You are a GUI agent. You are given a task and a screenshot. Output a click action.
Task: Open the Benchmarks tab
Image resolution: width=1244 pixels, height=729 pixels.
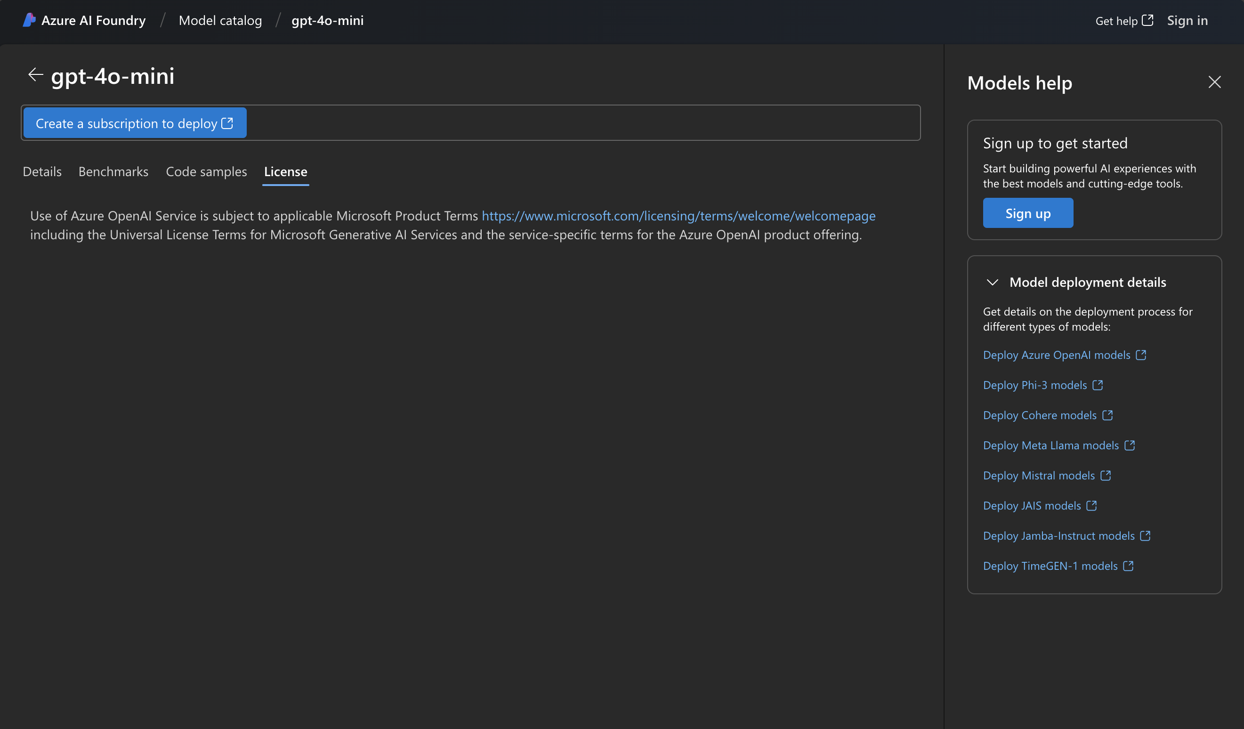pos(113,172)
